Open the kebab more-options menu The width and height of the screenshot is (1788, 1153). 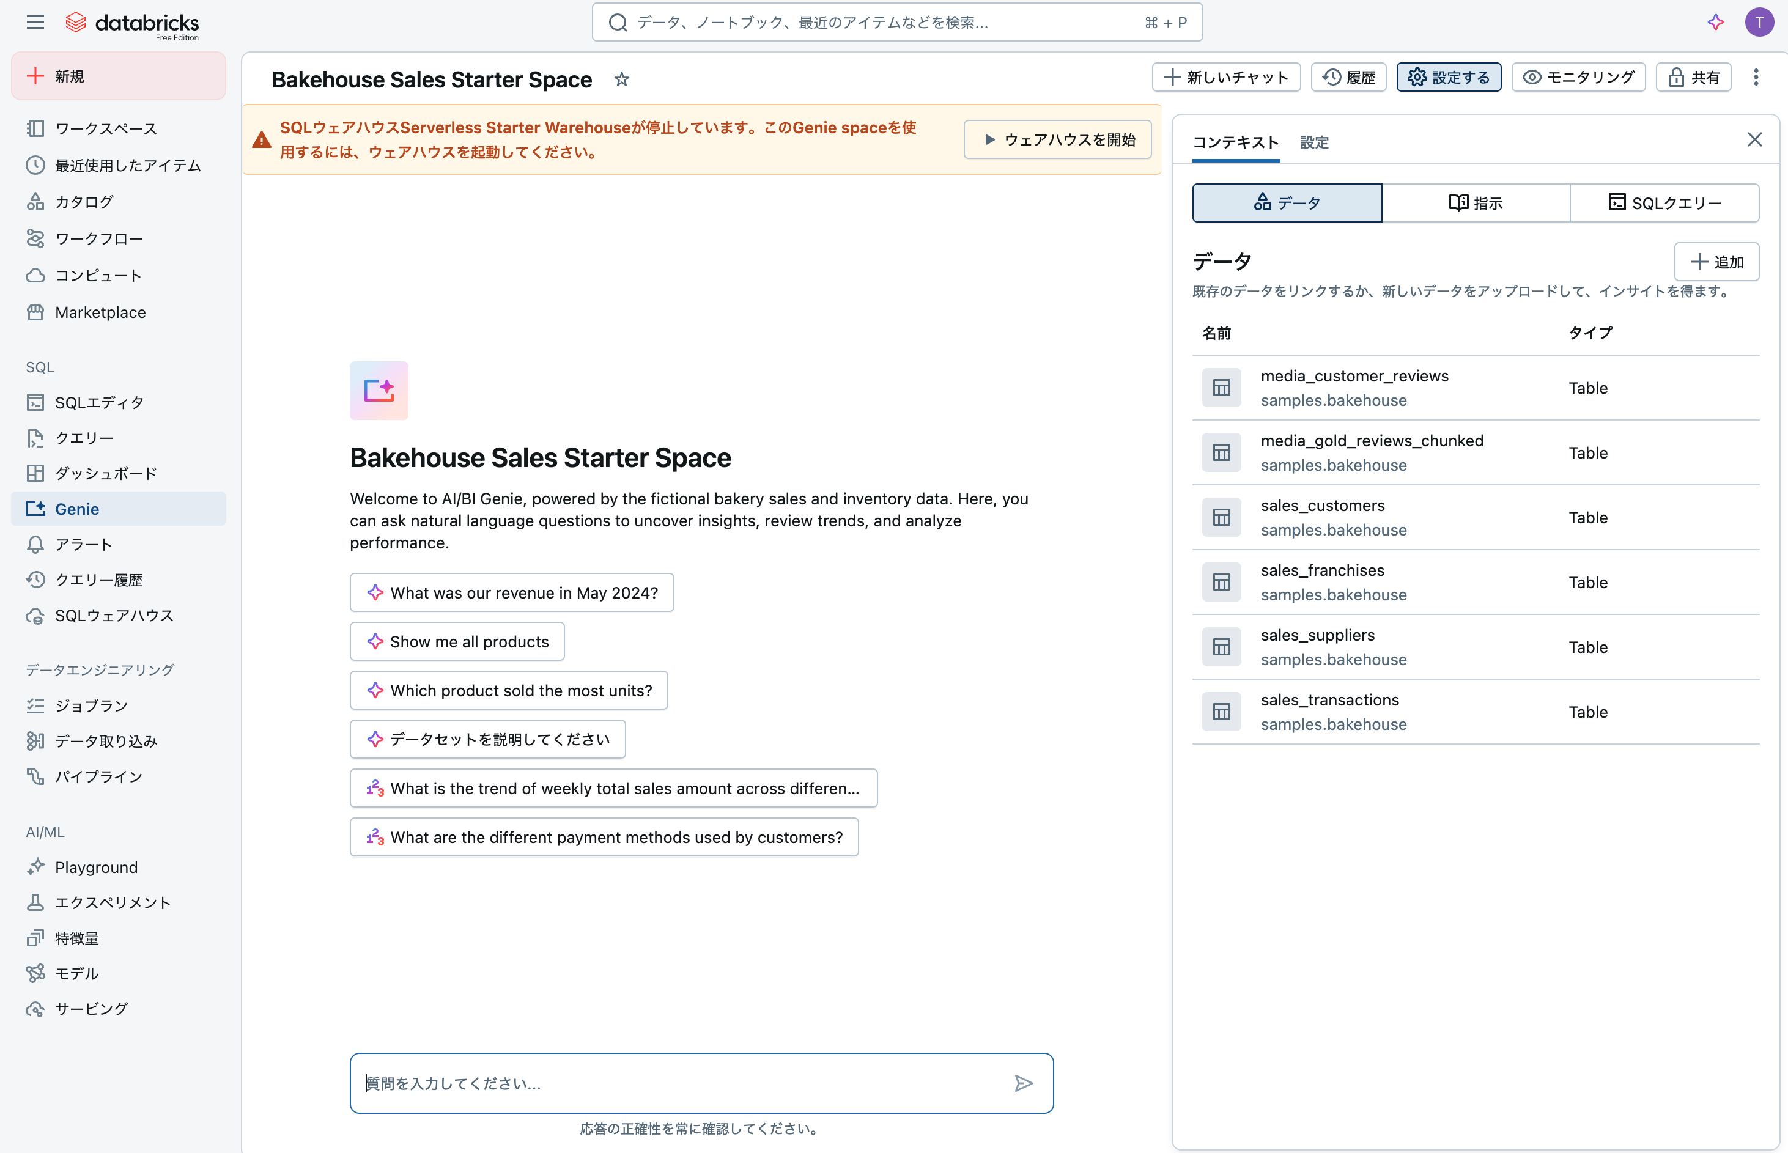click(1756, 77)
